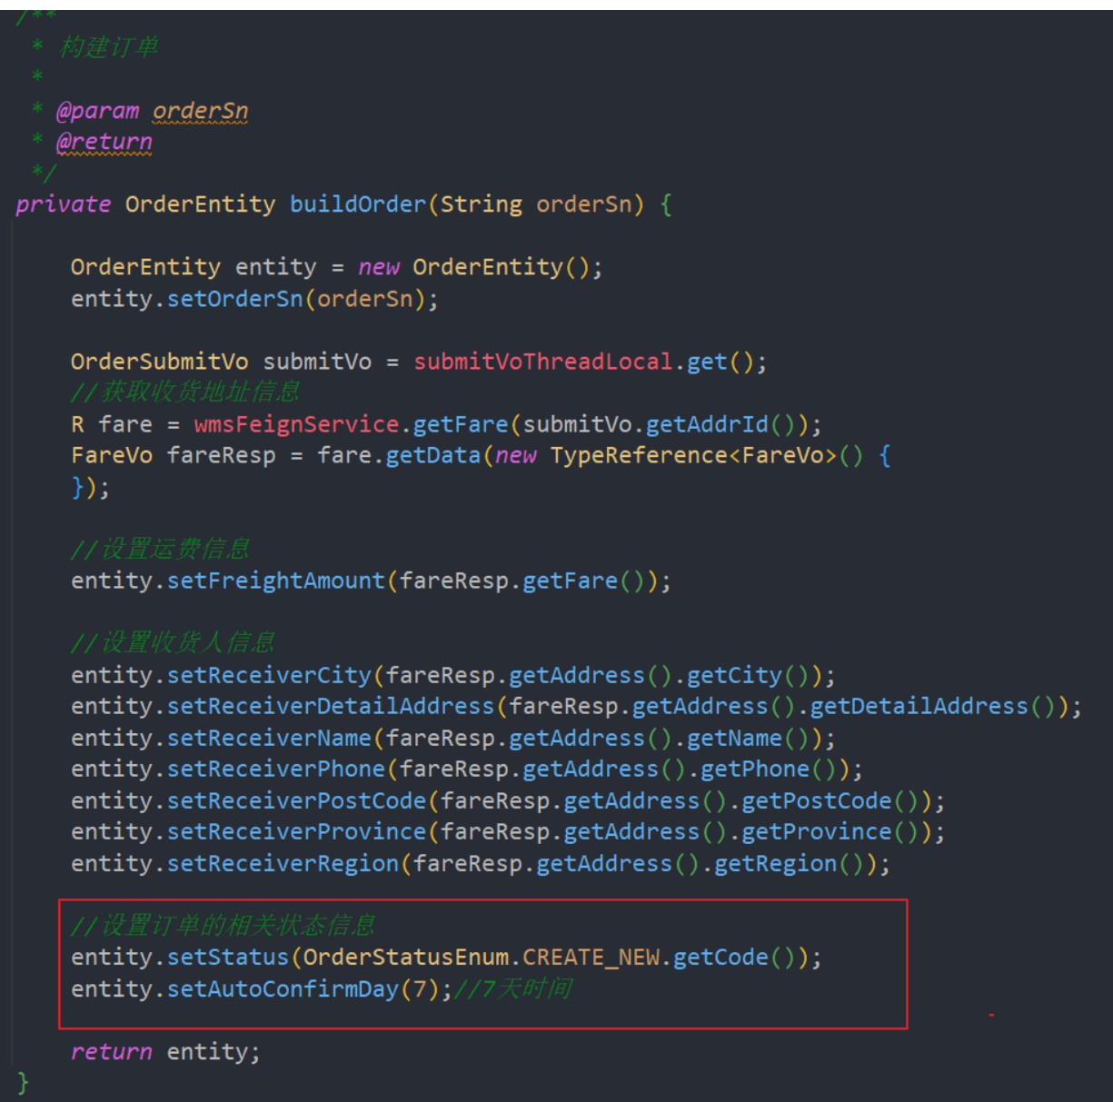Click getRegion method call
This screenshot has width=1113, height=1102.
coord(776,863)
